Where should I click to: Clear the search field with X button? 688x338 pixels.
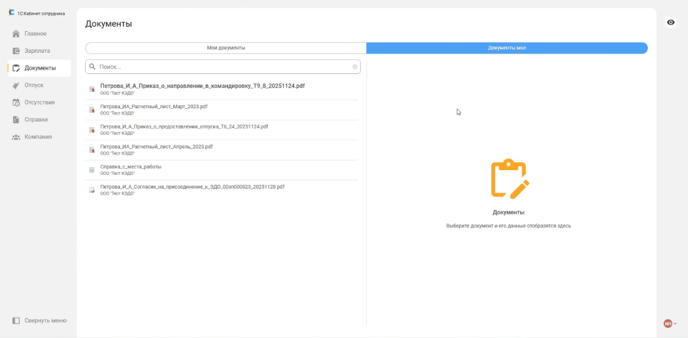pyautogui.click(x=355, y=67)
